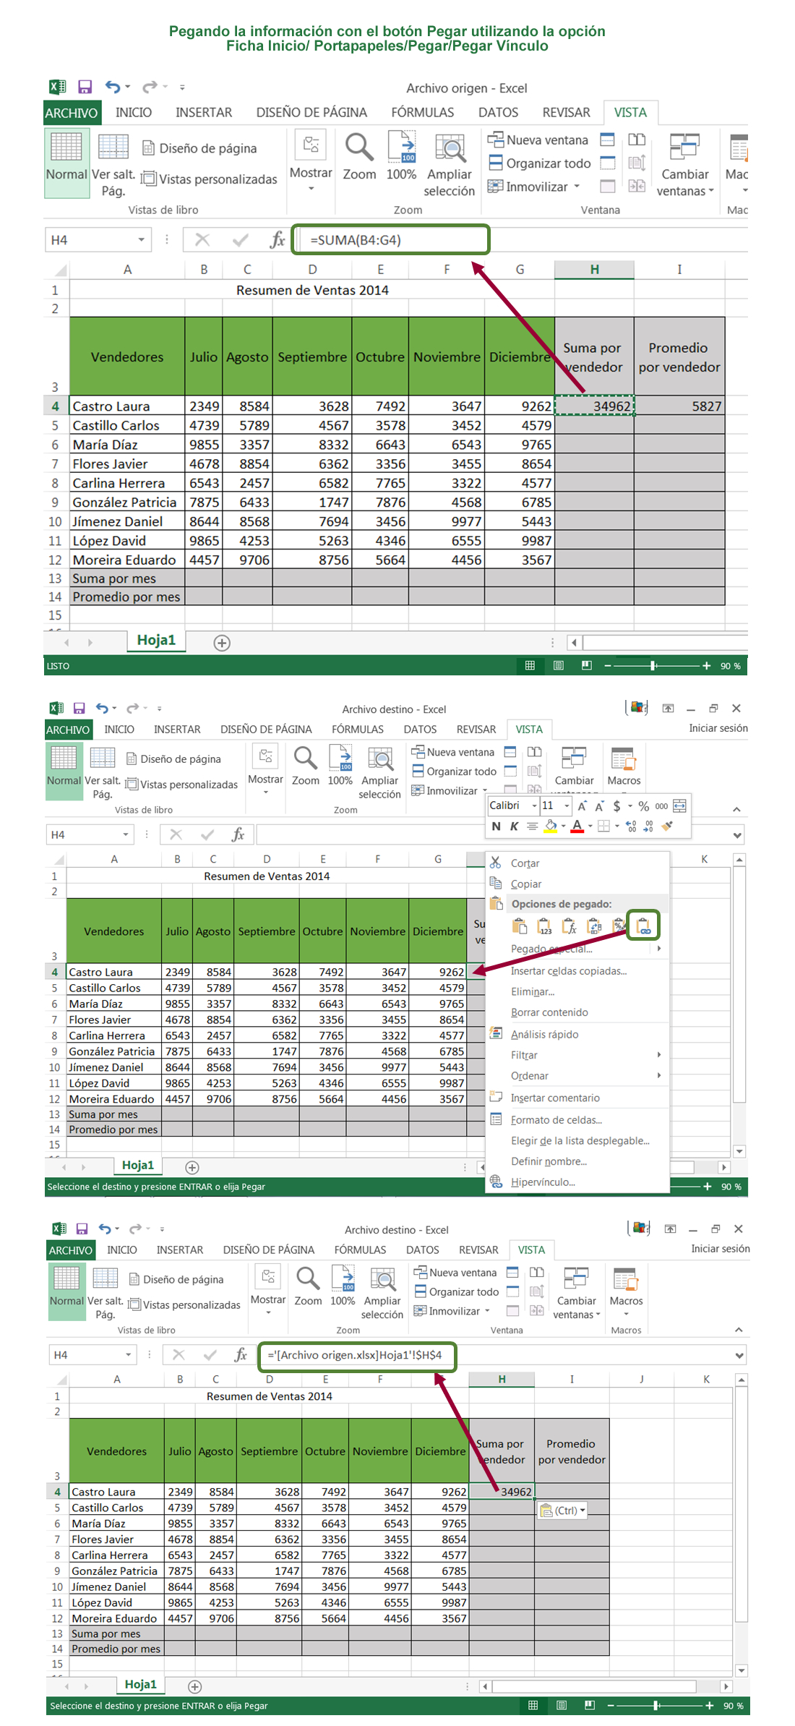Click Vistas personalizadas in Archivo origen ribbon
This screenshot has width=795, height=1726.
pyautogui.click(x=210, y=179)
